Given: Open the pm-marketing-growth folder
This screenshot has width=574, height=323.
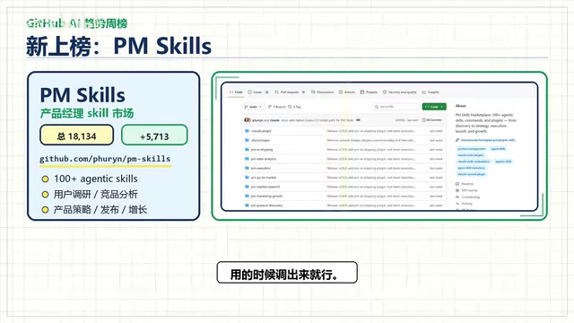Looking at the screenshot, I should (267, 196).
